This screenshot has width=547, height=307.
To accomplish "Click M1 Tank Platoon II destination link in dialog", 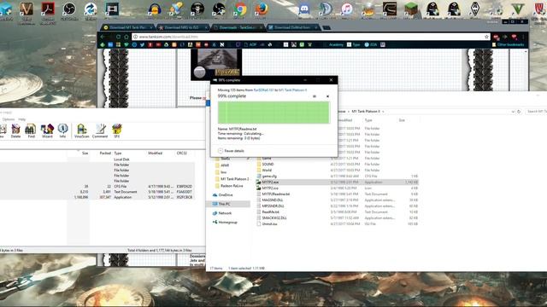I will click(x=292, y=90).
